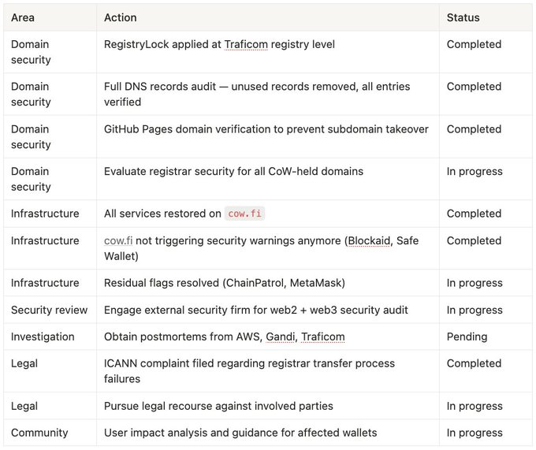Click Traficom in the postmortems row
The image size is (536, 450).
coord(321,337)
